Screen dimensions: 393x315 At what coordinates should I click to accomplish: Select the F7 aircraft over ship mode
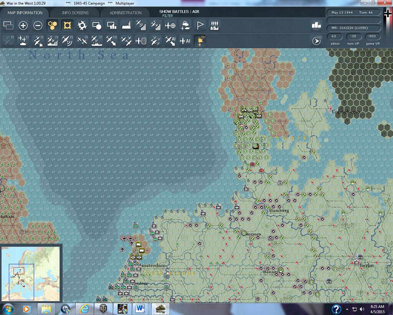pos(97,41)
